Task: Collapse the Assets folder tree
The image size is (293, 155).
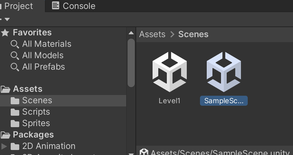Action: (5, 89)
